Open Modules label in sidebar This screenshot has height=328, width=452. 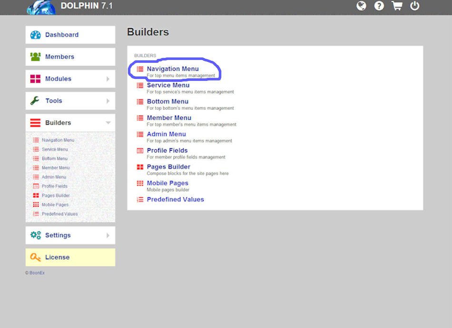tap(58, 78)
